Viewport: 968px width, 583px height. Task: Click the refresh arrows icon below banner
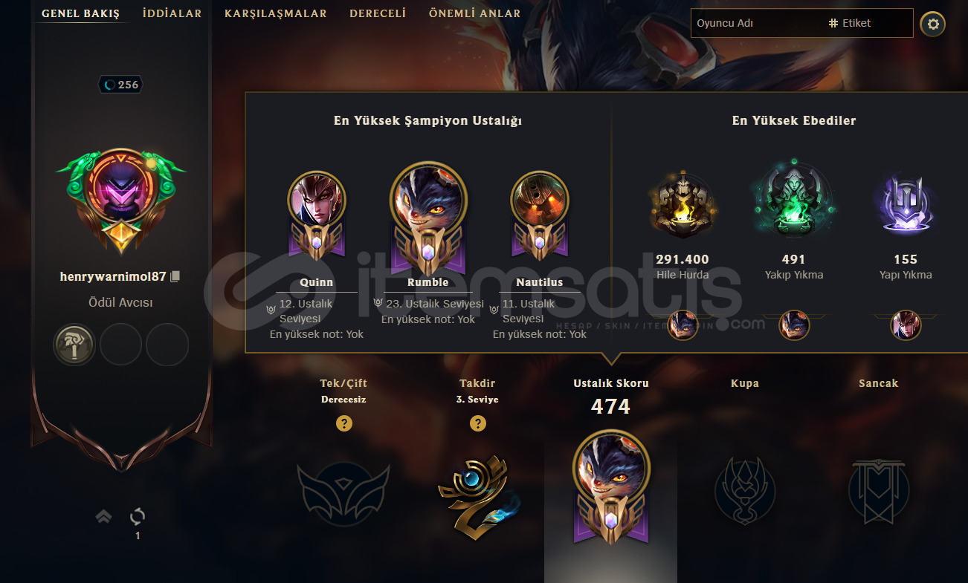tap(138, 517)
